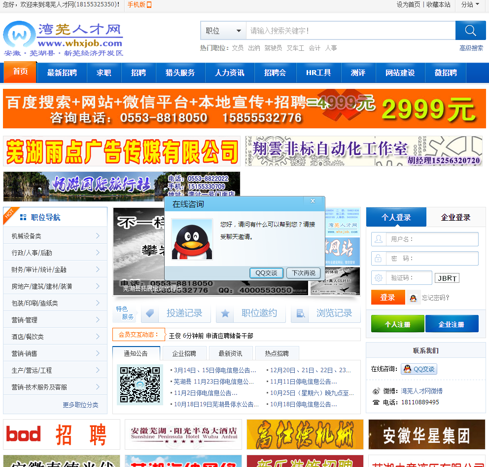Viewport: 489px width, 467px height.
Task: Select the 企业招聘 tab
Action: click(184, 353)
